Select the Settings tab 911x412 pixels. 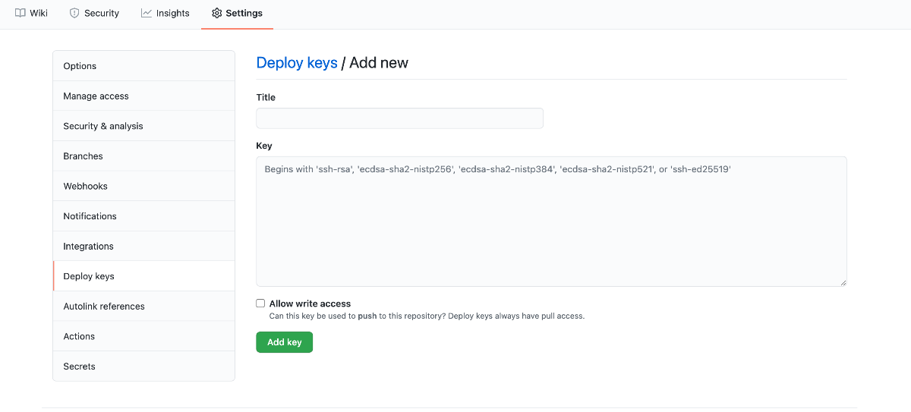237,13
